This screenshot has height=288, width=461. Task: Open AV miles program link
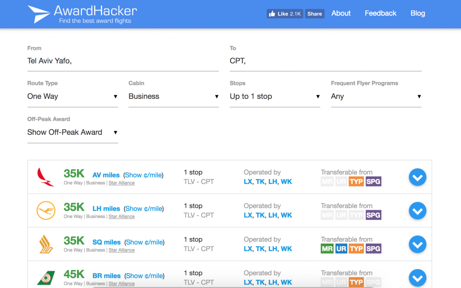coord(106,175)
